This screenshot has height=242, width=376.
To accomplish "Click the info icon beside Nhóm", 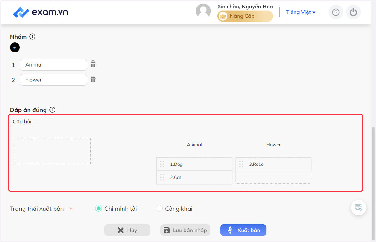I will tap(33, 37).
